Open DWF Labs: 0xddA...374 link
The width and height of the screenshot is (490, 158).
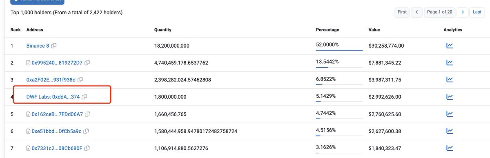53,97
